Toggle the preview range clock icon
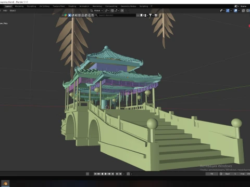Image resolution: width=250 pixels, height=187 pixels. (221, 174)
